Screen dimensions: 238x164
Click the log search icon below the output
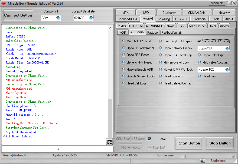[109, 142]
